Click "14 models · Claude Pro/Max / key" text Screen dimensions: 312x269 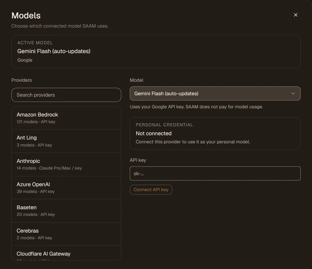[x=49, y=168]
